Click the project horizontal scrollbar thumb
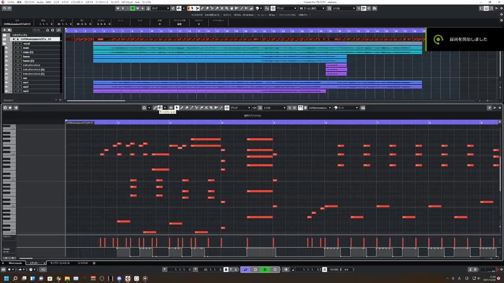The width and height of the screenshot is (504, 283). point(96,101)
